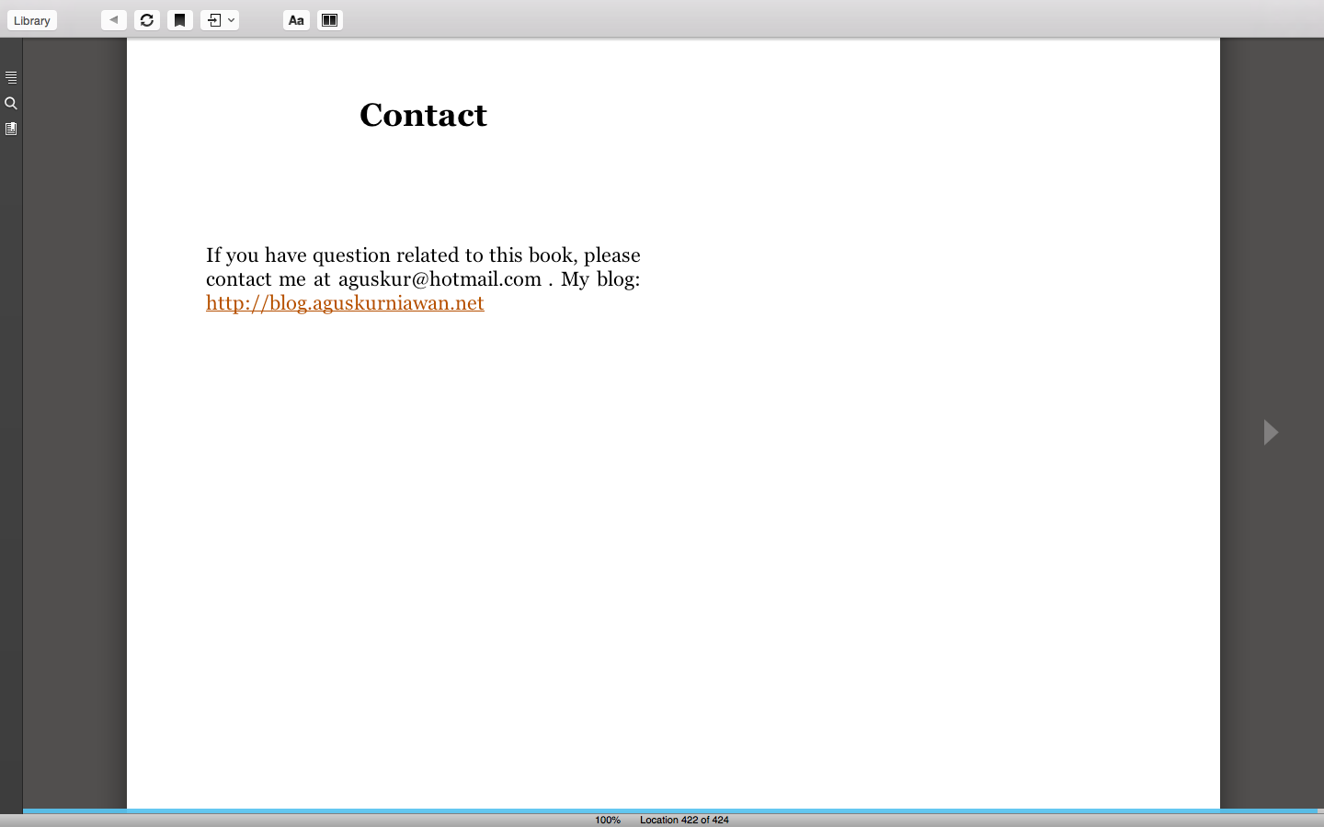Click the aguskur@hotmail.com email text

click(439, 279)
